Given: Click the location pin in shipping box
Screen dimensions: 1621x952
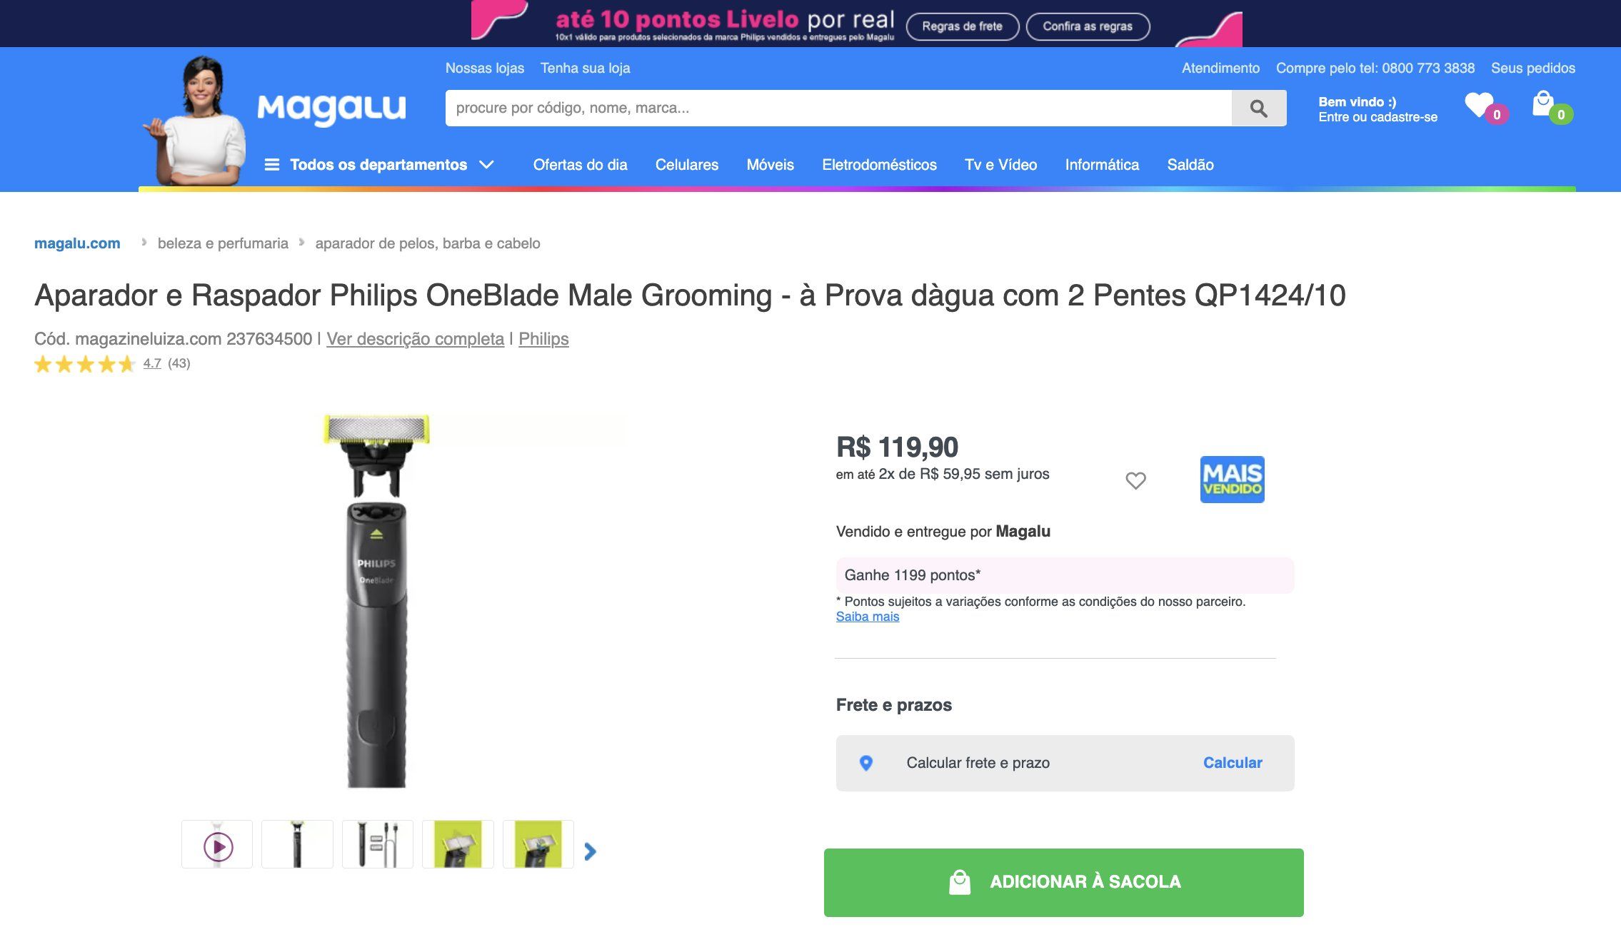Looking at the screenshot, I should coord(866,763).
